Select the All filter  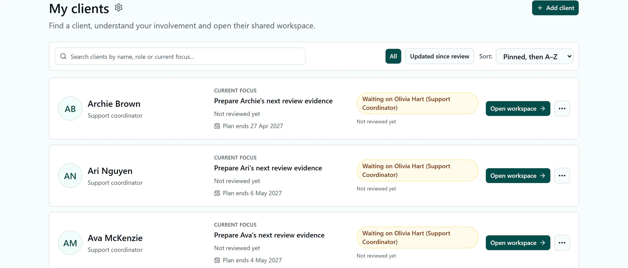pyautogui.click(x=393, y=56)
